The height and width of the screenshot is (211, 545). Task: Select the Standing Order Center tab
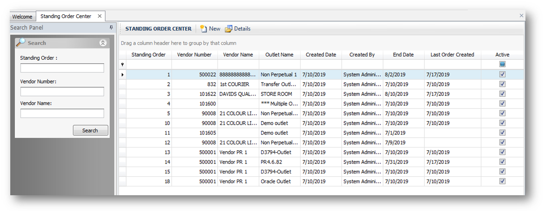tap(66, 16)
